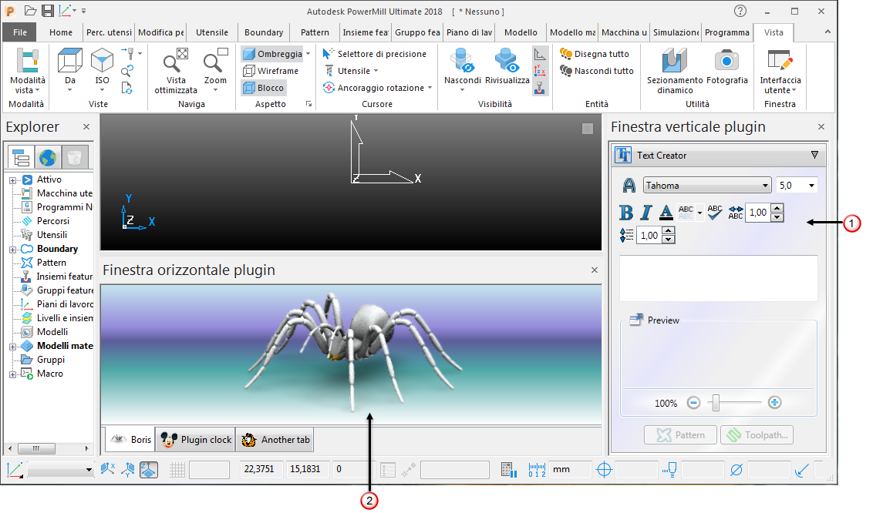Open the Explorer tree view tab icon
Screen dimensions: 883x513
tap(22, 157)
